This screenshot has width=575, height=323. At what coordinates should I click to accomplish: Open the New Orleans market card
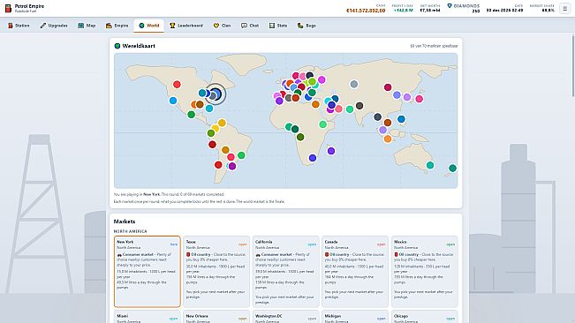(216, 317)
